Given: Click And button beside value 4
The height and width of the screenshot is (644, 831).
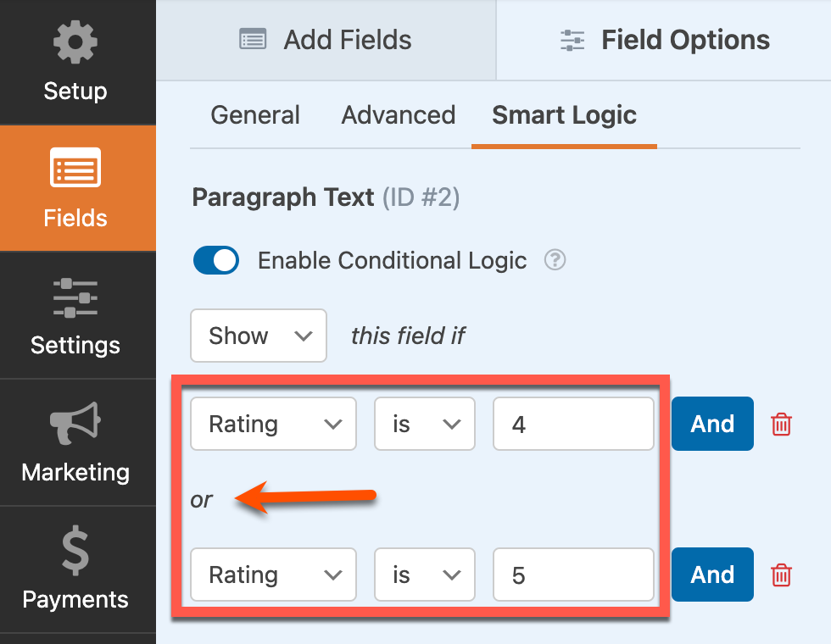Looking at the screenshot, I should point(712,424).
